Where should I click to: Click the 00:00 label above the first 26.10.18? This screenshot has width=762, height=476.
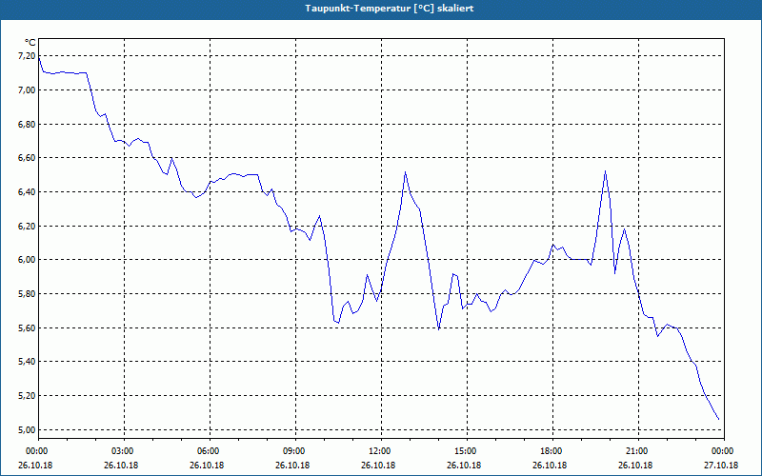point(35,451)
